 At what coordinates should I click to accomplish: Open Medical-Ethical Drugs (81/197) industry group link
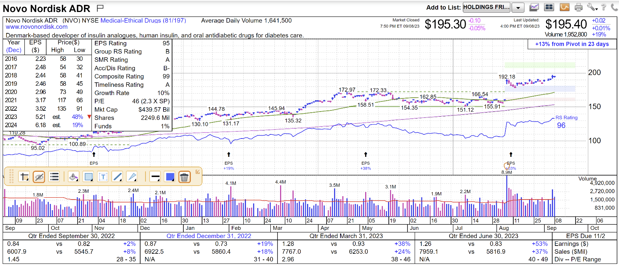[x=143, y=21]
